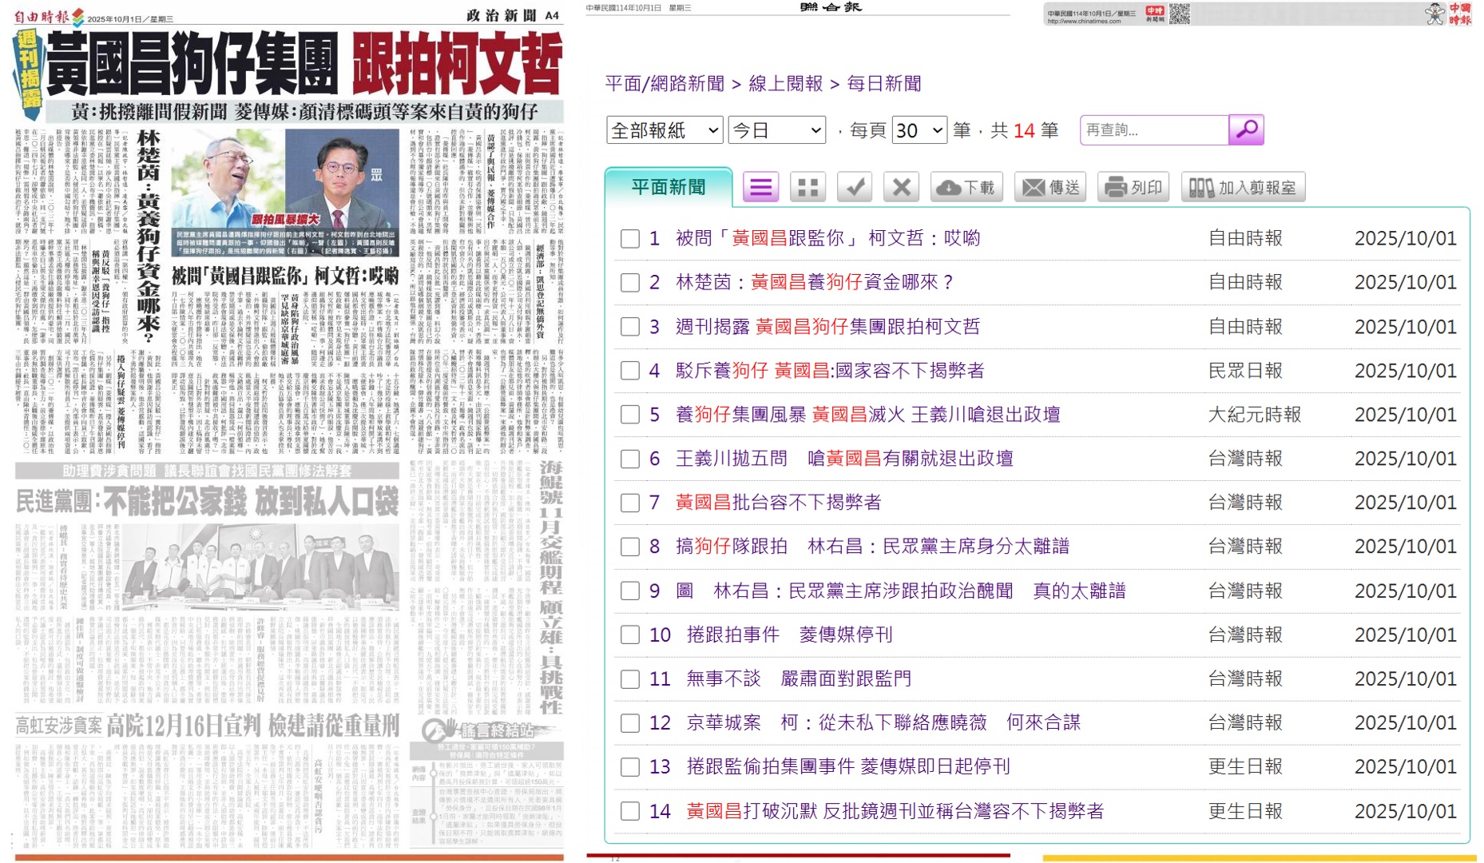Click the red total count 14
Image resolution: width=1484 pixels, height=863 pixels.
(x=1024, y=130)
